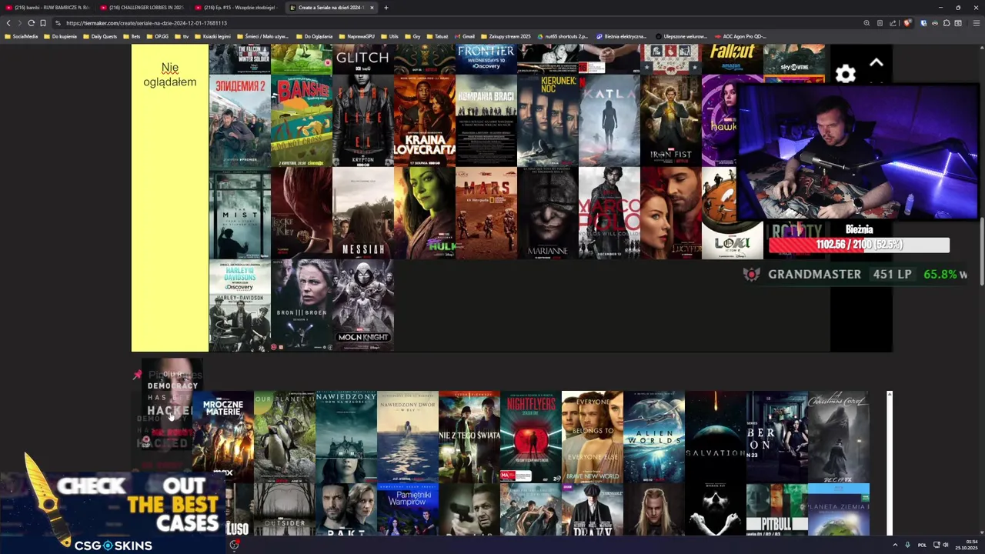This screenshot has width=985, height=554.
Task: Open the Książki legimi bookmarks folder
Action: tap(212, 36)
